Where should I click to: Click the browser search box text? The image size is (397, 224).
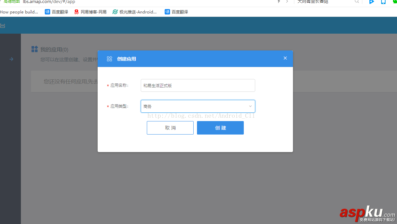(x=313, y=2)
